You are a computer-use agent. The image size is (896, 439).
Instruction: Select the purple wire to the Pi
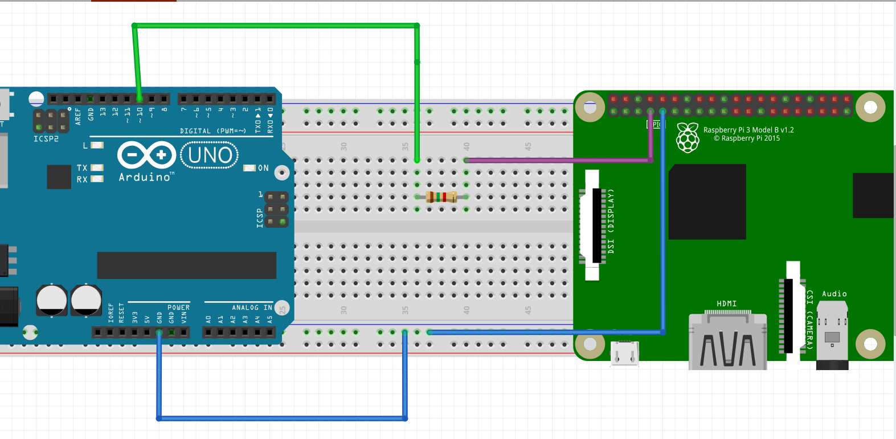[x=558, y=161]
